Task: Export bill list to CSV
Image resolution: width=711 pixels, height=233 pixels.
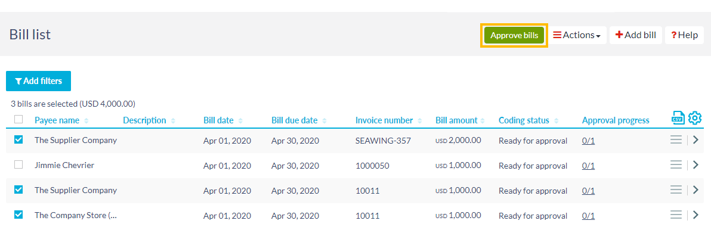Action: (x=678, y=118)
